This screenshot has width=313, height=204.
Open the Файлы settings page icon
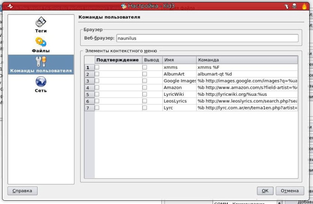point(41,42)
